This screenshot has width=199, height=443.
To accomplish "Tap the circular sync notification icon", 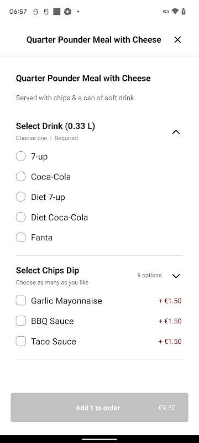I will [67, 12].
